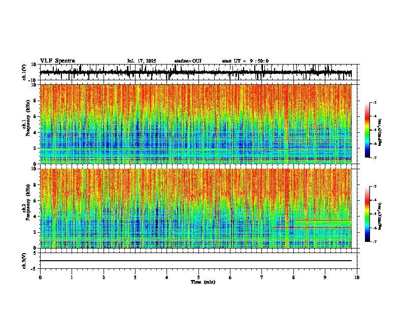
Task: Click time axis tick label "4"
Action: tap(166, 277)
